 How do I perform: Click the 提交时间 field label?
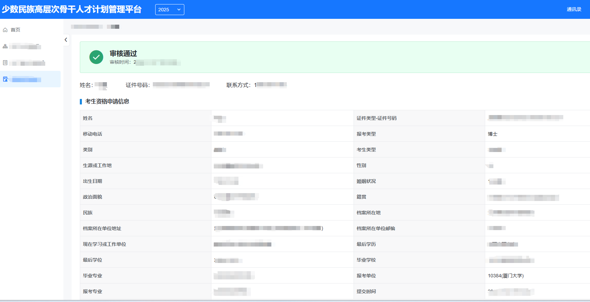[366, 291]
